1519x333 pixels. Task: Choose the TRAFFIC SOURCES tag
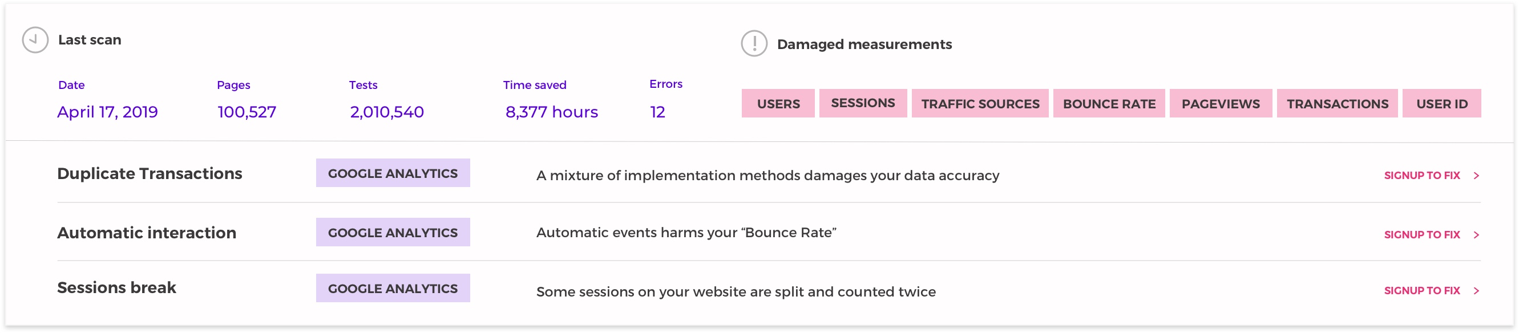[x=980, y=104]
